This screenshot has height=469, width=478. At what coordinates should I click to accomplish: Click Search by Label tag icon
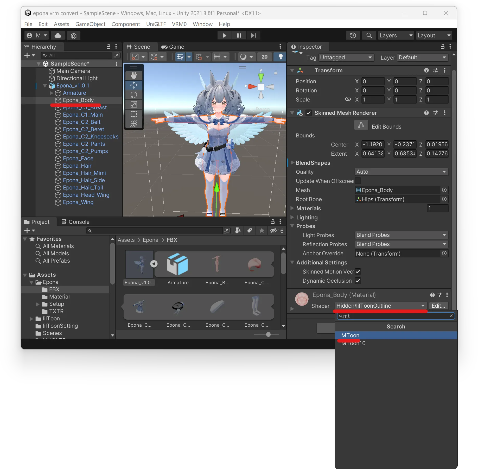[x=250, y=231]
